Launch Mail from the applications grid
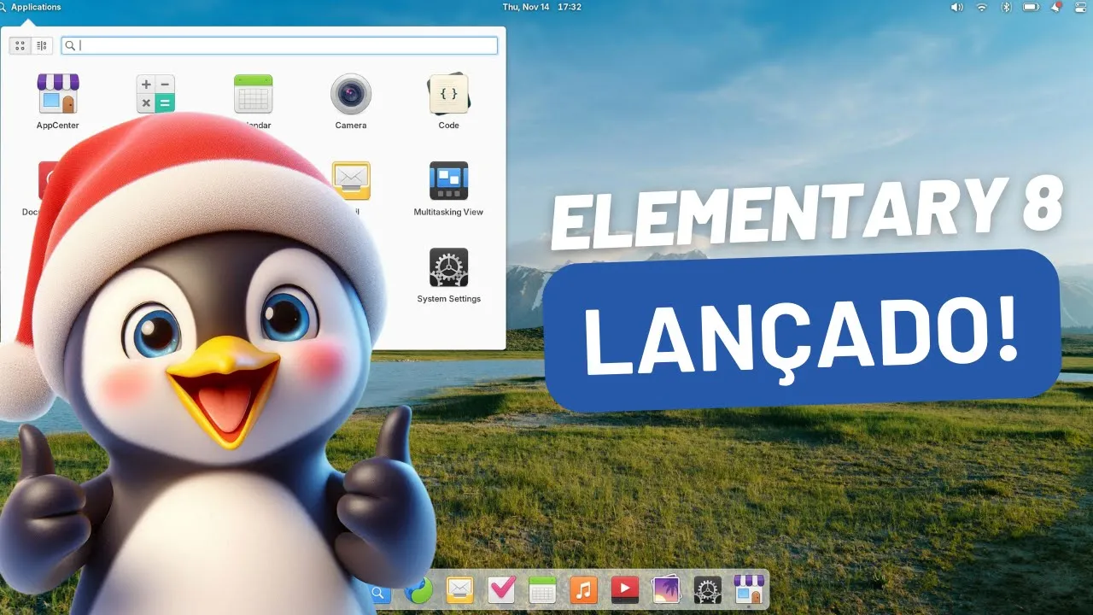Image resolution: width=1093 pixels, height=615 pixels. coord(351,181)
